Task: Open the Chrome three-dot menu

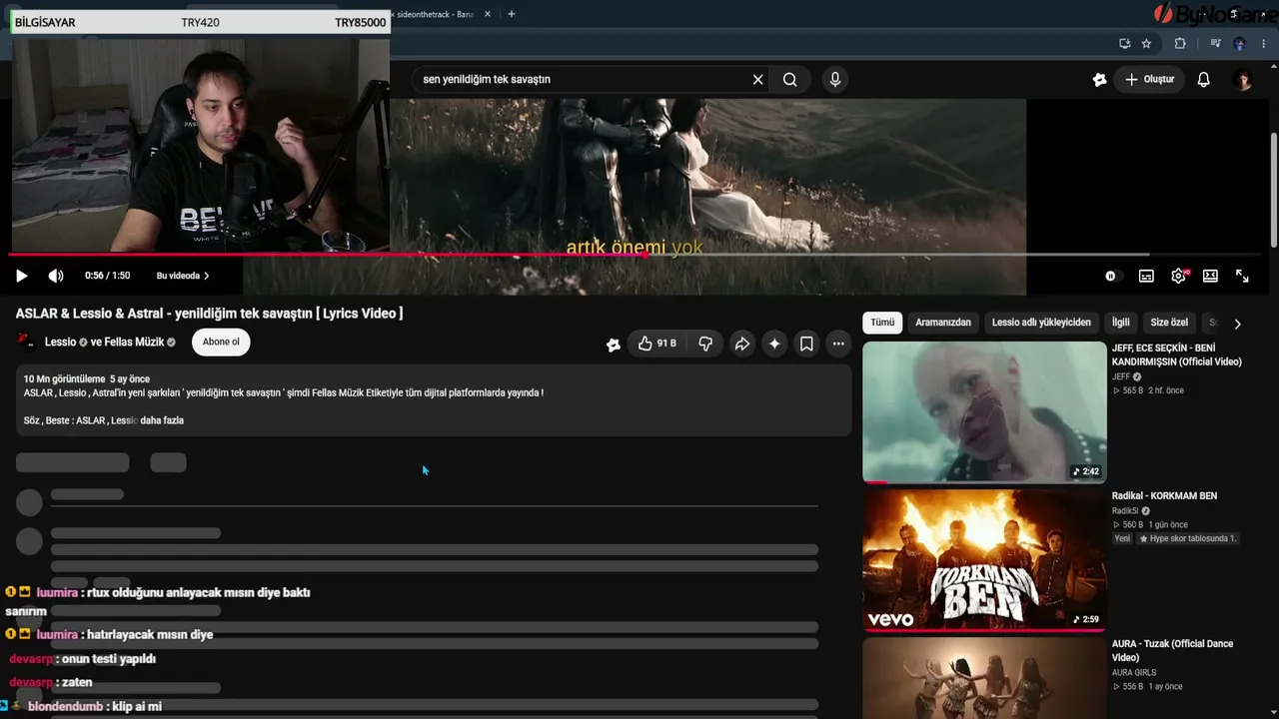Action: pos(1264,44)
